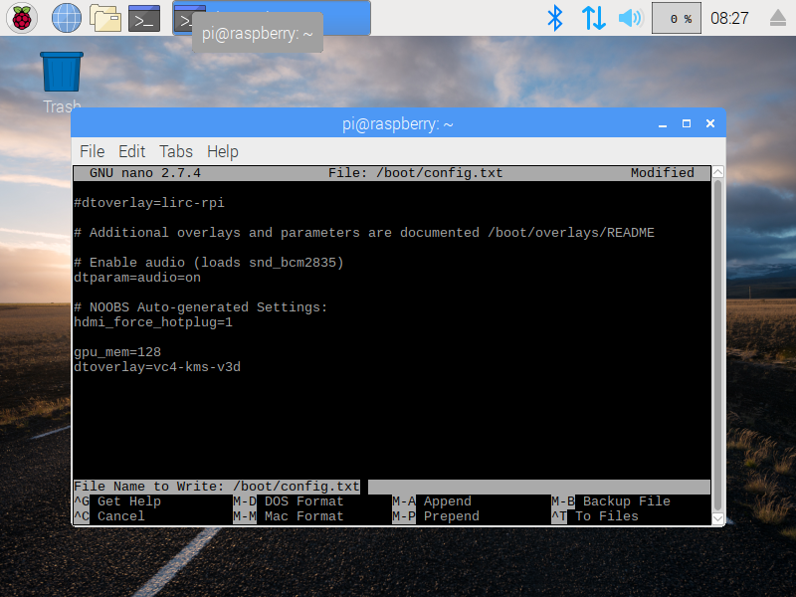Click the Bluetooth tray icon
Screen dimensions: 796x597
click(x=555, y=18)
